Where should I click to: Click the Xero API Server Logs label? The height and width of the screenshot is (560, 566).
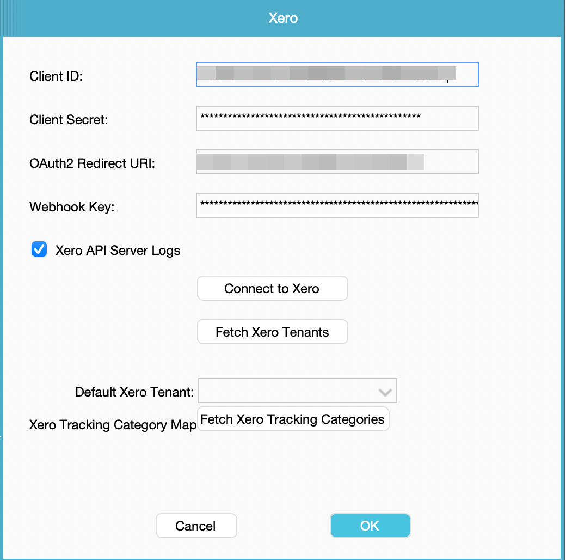coord(118,251)
